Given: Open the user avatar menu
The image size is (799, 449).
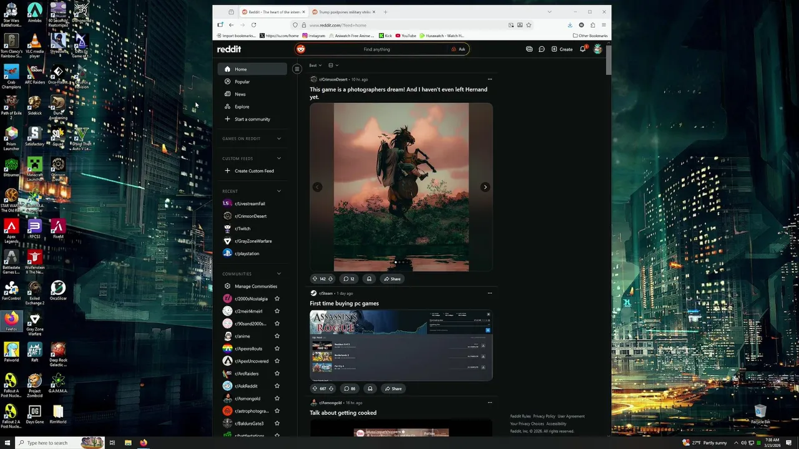Looking at the screenshot, I should 597,49.
